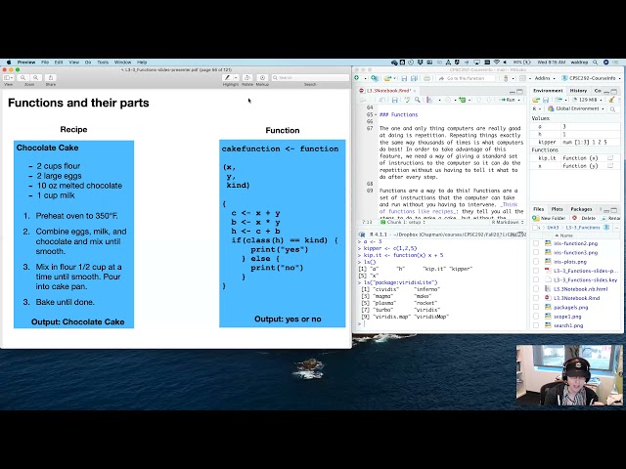Open the 129 MiB memory usage dropdown
The image size is (626, 469).
587,100
